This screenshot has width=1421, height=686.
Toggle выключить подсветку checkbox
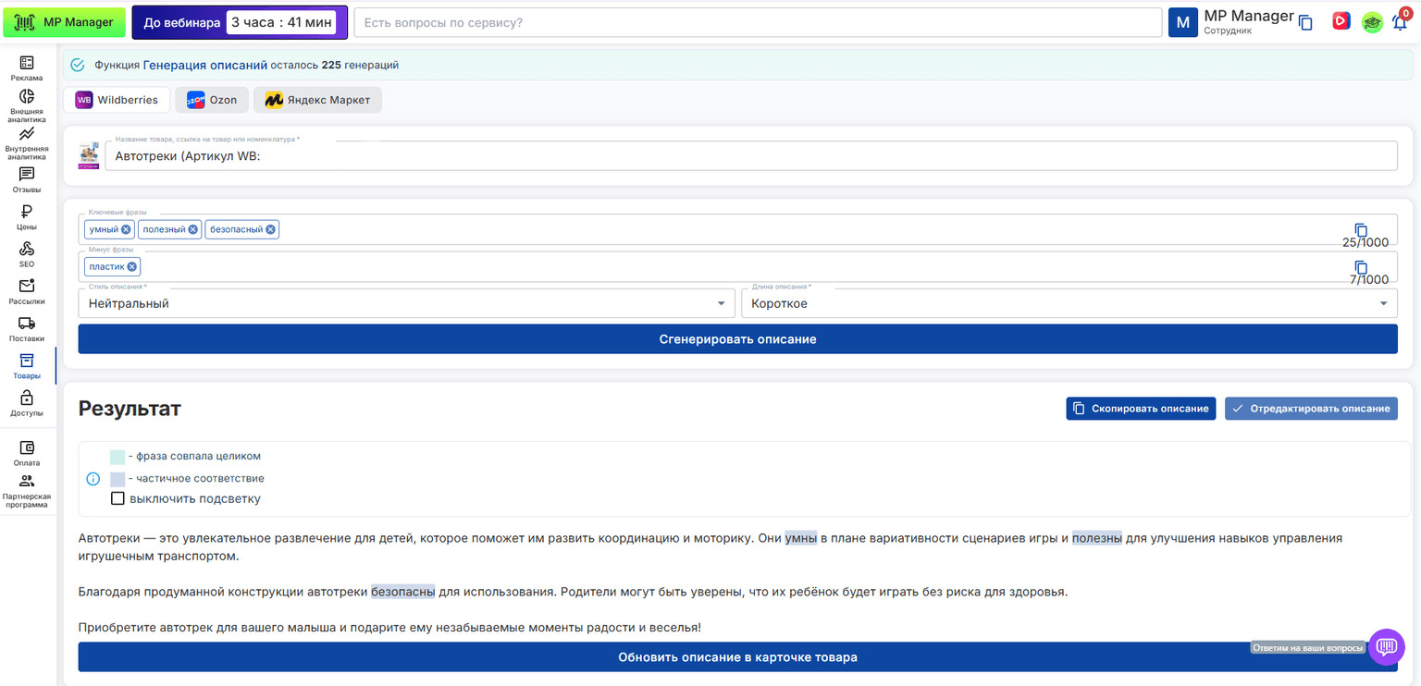(117, 498)
